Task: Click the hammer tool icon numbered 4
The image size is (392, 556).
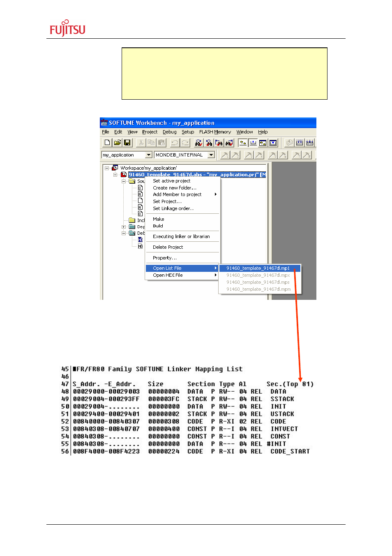Action: (x=259, y=155)
